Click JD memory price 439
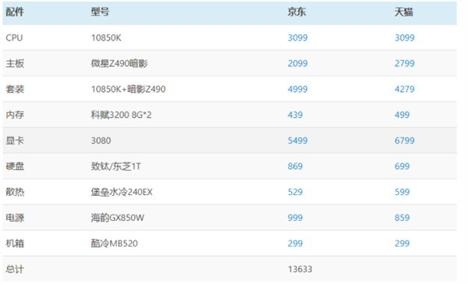Screen dimensions: 468x284 tap(295, 115)
